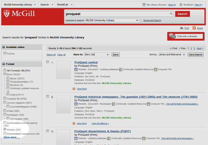Open ProQuest dissertations & theses title link
This screenshot has width=208, height=145.
tap(102, 131)
